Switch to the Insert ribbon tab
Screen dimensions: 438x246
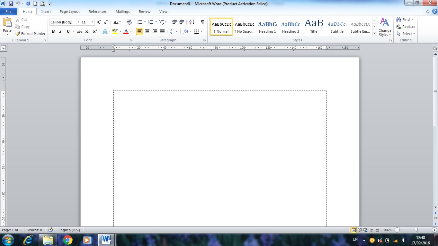(46, 11)
